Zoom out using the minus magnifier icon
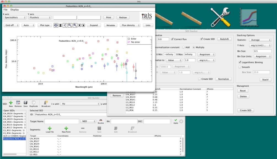Image resolution: width=277 pixels, height=159 pixels. pyautogui.click(x=70, y=25)
